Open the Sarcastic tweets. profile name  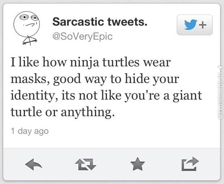[x=100, y=22]
